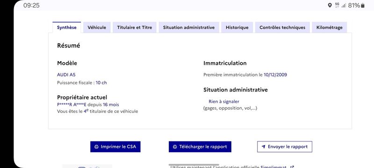374x168 pixels.
Task: Click the Télécharger le rapport button
Action: click(x=200, y=147)
